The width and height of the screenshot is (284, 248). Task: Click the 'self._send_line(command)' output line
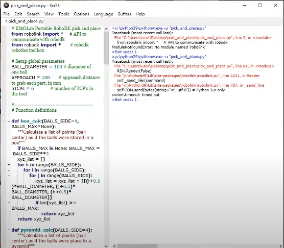tap(141, 81)
